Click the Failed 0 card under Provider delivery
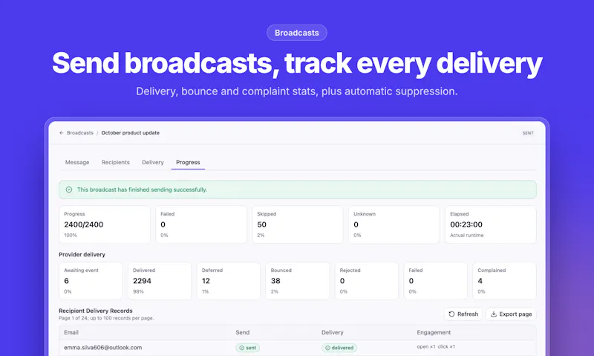Image resolution: width=594 pixels, height=356 pixels. pyautogui.click(x=435, y=281)
